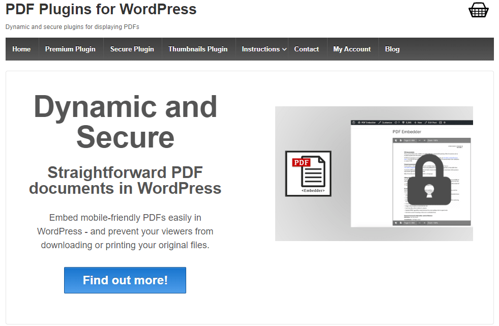Open the Blog menu item
This screenshot has width=499, height=326.
(392, 49)
